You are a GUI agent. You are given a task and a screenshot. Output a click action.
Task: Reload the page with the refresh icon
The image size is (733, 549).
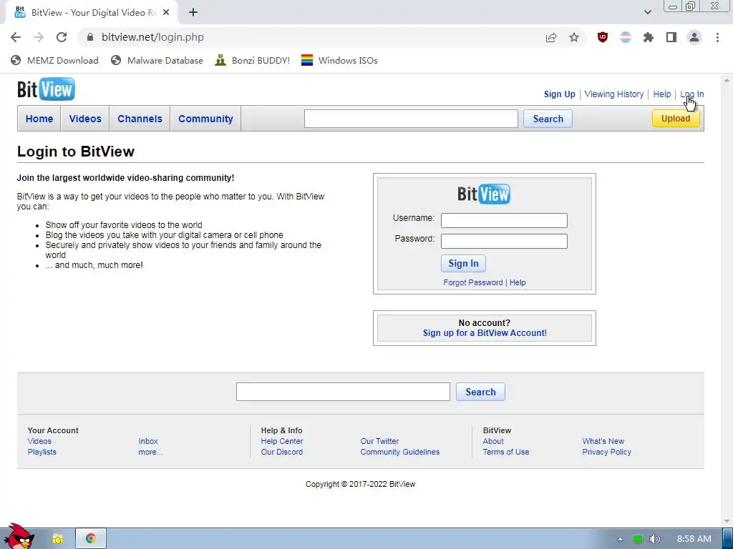pyautogui.click(x=62, y=37)
